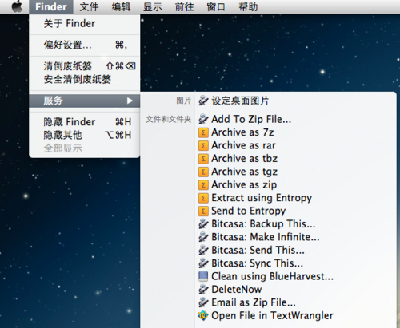Click the TextWrangler app icon
Screen dimensions: 400x328
coord(203,315)
